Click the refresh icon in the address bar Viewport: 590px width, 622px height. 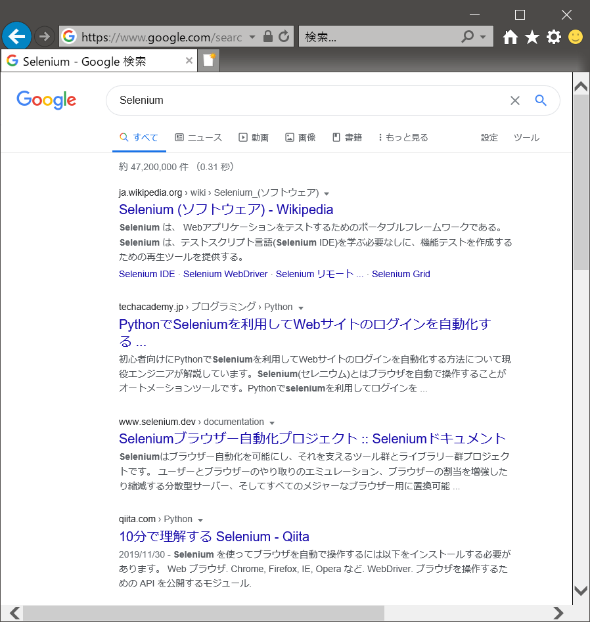click(x=284, y=36)
